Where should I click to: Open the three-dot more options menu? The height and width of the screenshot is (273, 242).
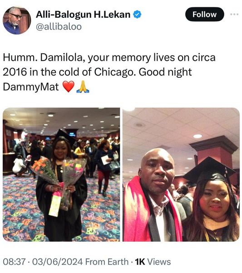pos(234,15)
